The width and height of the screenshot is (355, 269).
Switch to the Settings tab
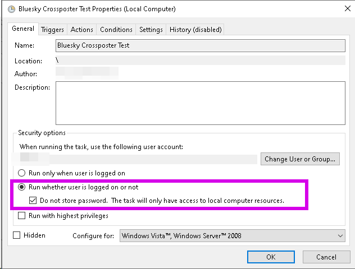[x=151, y=30]
